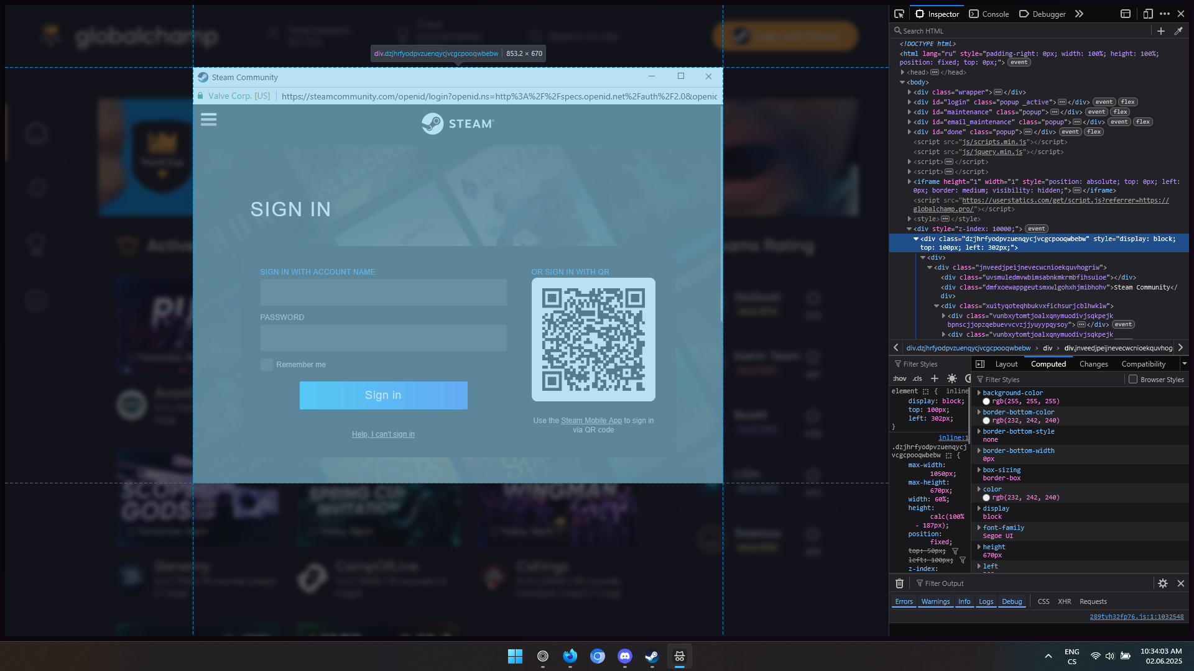Click the background-color white swatch
1194x671 pixels.
pyautogui.click(x=986, y=401)
